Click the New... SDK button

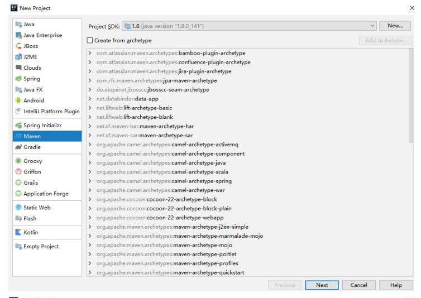coord(395,26)
